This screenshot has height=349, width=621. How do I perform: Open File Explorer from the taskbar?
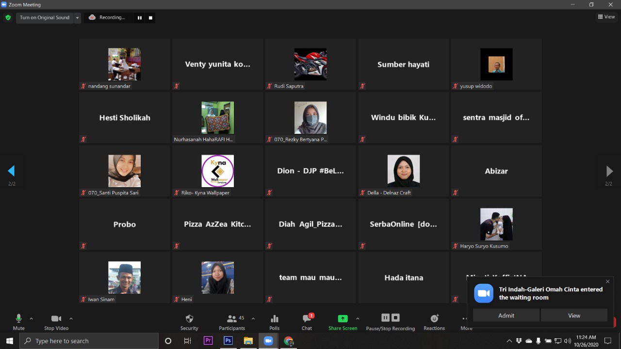point(248,341)
